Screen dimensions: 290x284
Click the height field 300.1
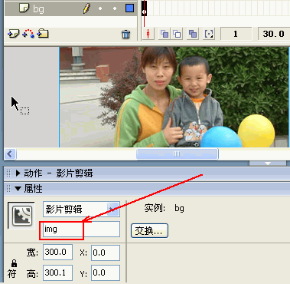click(x=57, y=272)
